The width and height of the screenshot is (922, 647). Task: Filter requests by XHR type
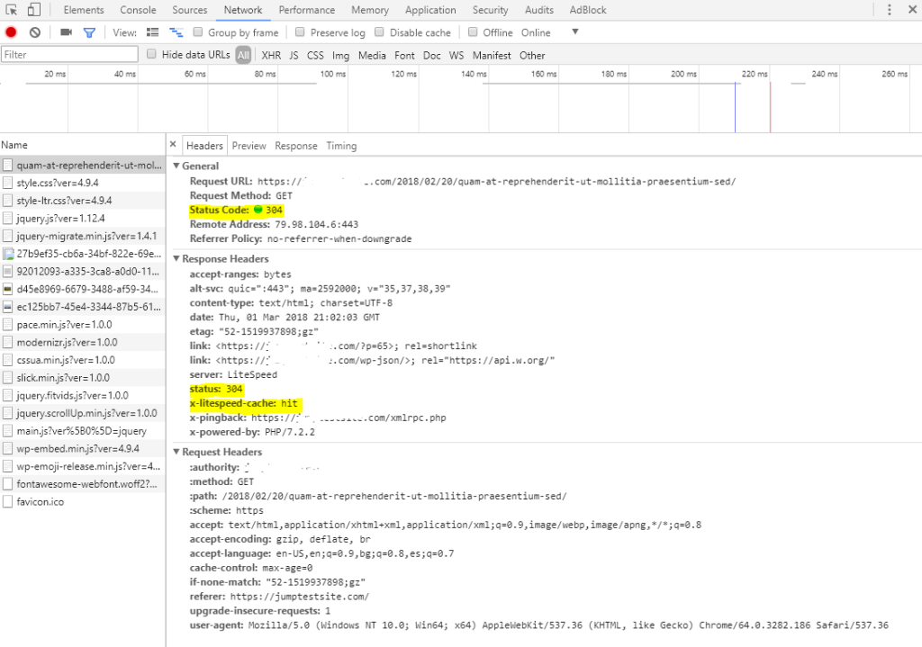(x=271, y=55)
